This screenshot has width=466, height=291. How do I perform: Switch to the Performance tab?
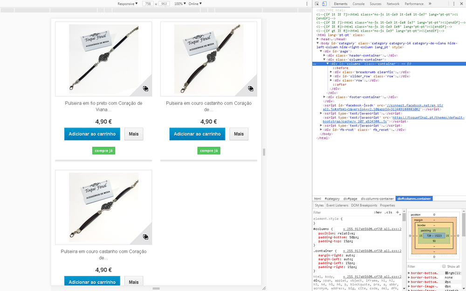tap(414, 4)
